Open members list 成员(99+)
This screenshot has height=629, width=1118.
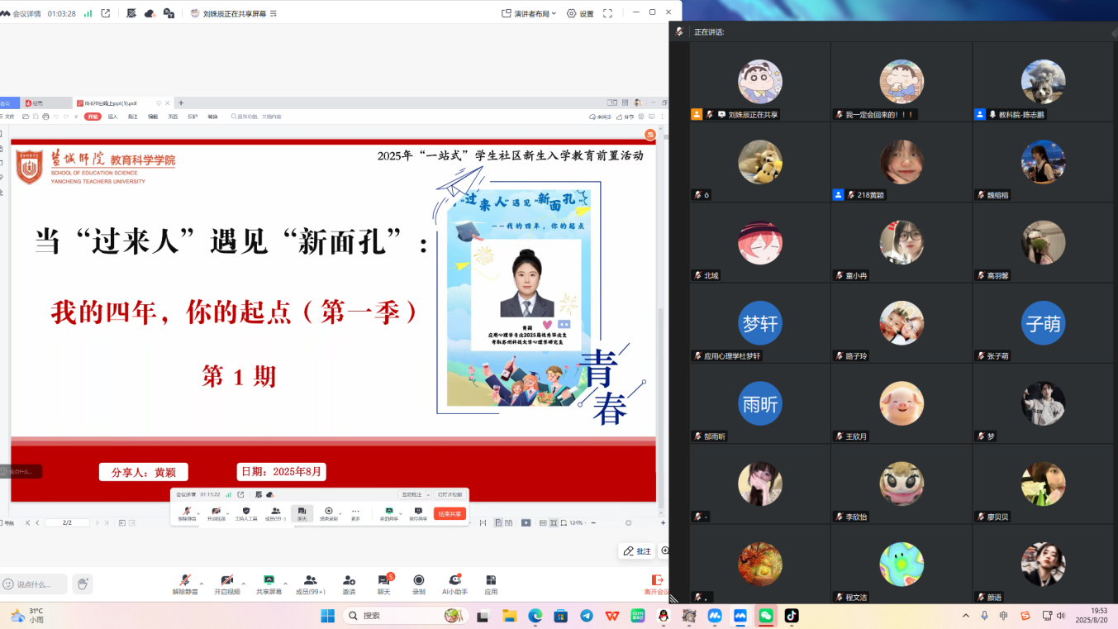[310, 584]
